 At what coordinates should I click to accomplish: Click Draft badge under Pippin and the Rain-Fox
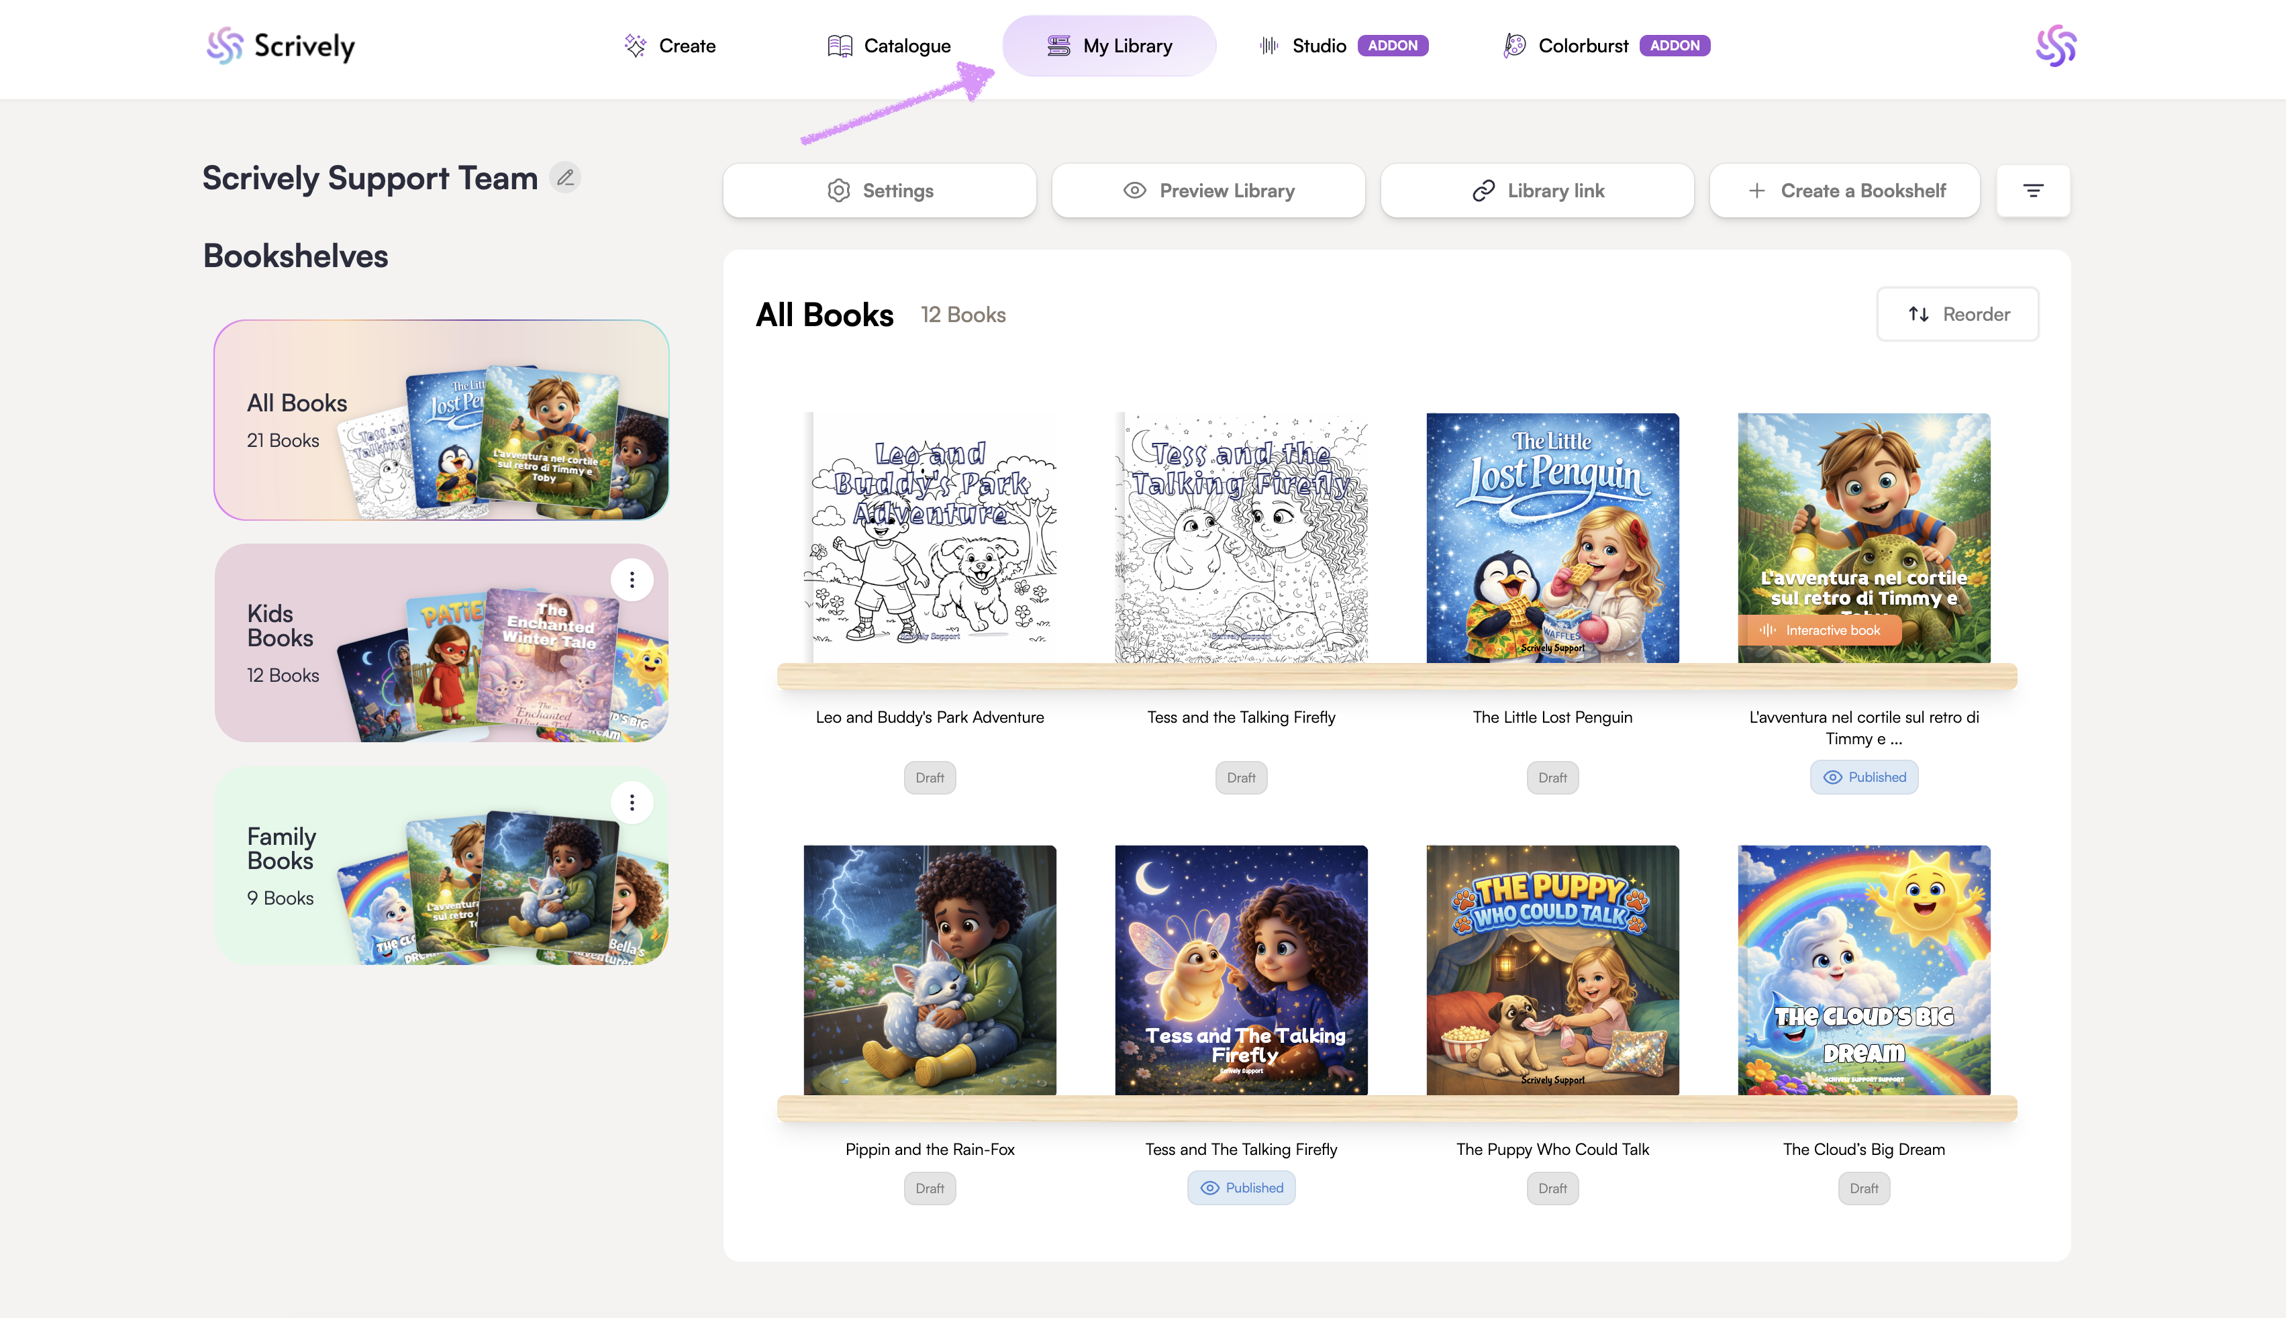pos(929,1188)
